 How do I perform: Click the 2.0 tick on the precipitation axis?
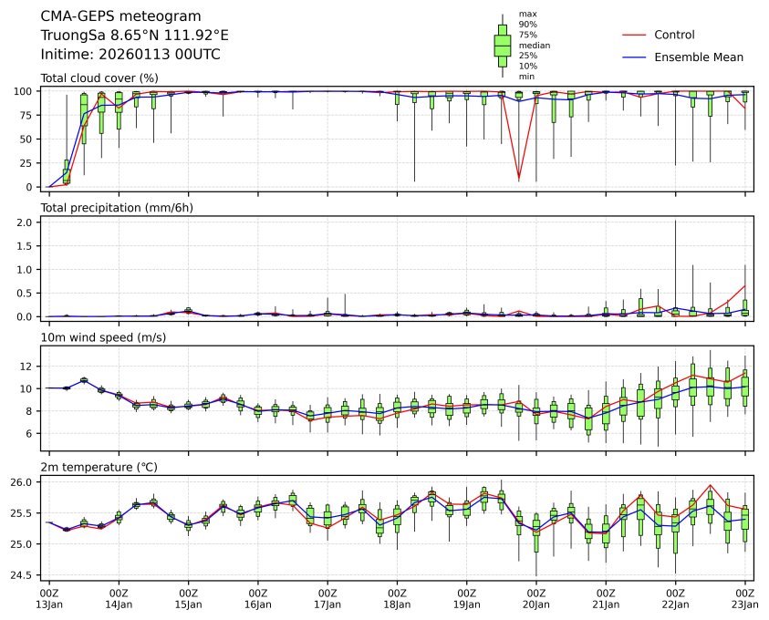click(25, 222)
